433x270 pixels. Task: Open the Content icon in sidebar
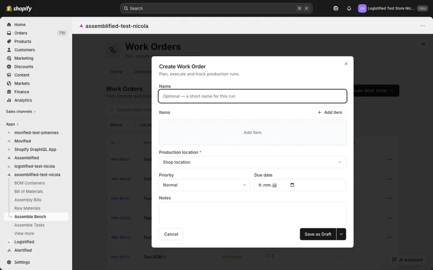9,75
